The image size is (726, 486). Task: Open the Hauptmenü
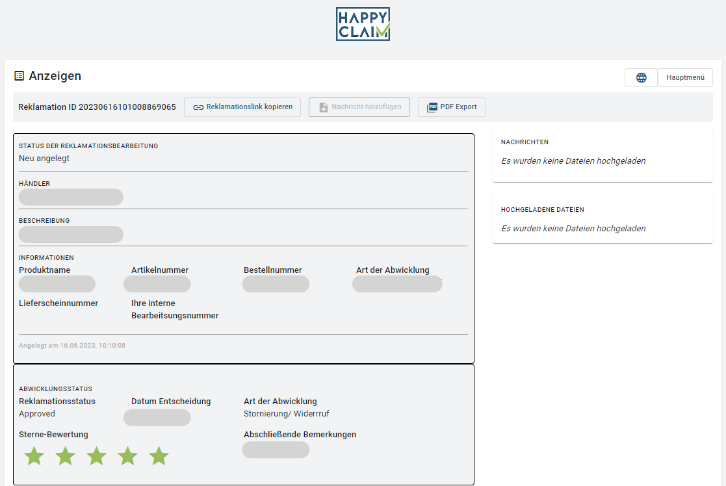coord(685,77)
